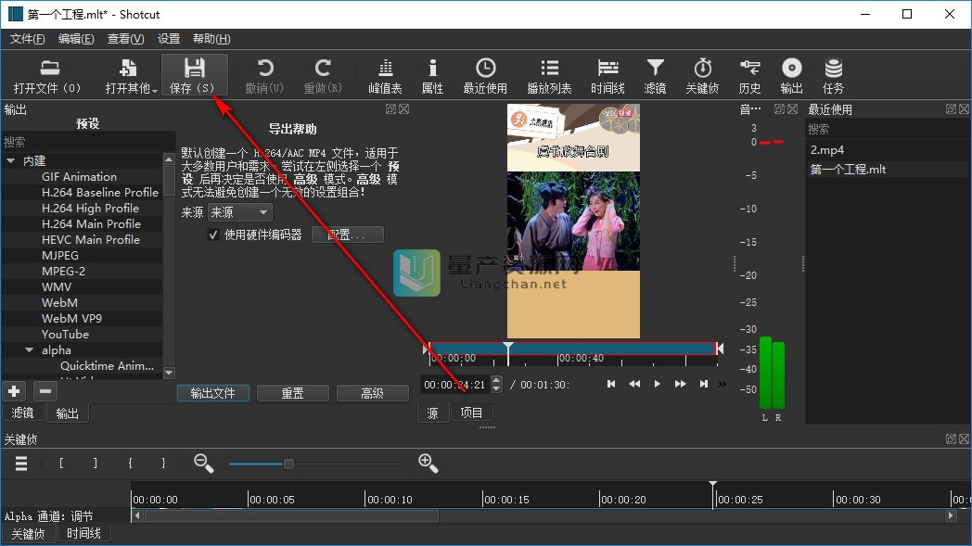Zoom in the keyframes timeline
The image size is (972, 546).
(428, 463)
